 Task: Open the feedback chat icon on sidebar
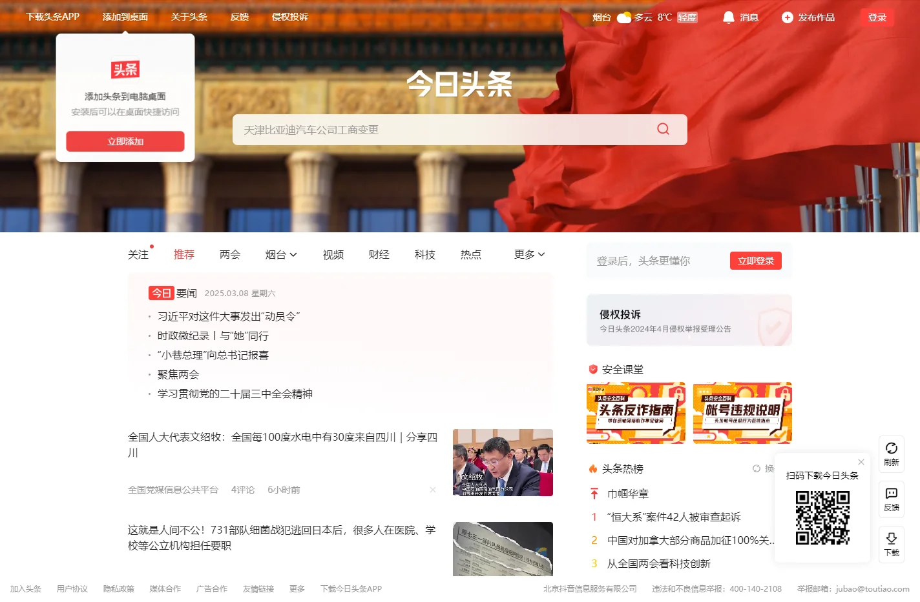tap(892, 494)
